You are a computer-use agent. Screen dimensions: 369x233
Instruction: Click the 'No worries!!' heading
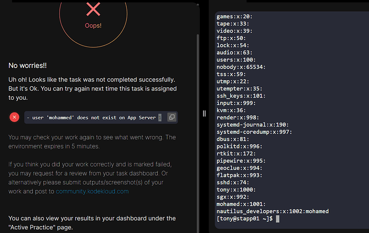coord(27,65)
